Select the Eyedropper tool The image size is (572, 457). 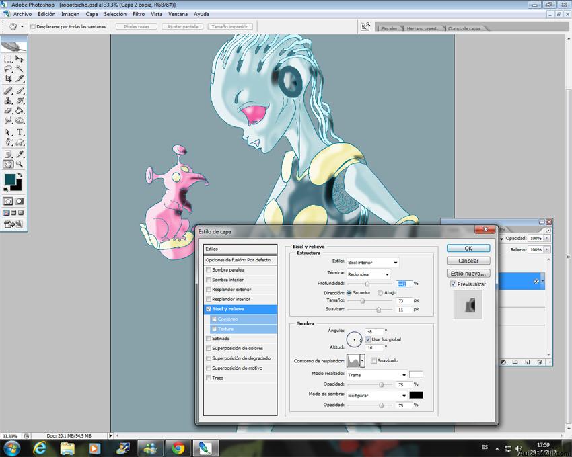coord(20,154)
